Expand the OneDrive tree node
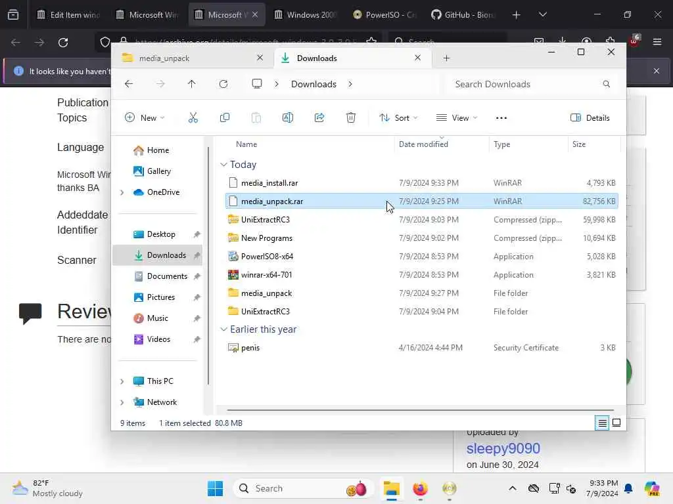The width and height of the screenshot is (673, 504). [x=122, y=192]
